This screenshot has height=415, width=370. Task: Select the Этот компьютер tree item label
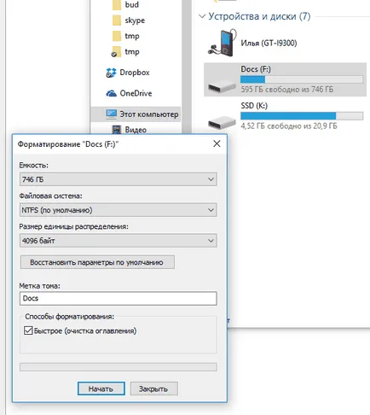click(149, 114)
